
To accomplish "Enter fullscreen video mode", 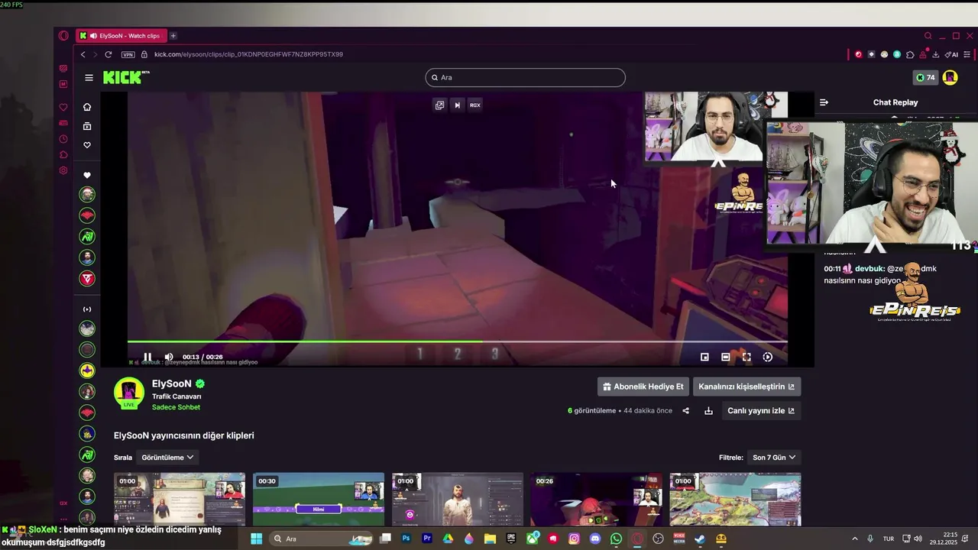I will coord(746,357).
